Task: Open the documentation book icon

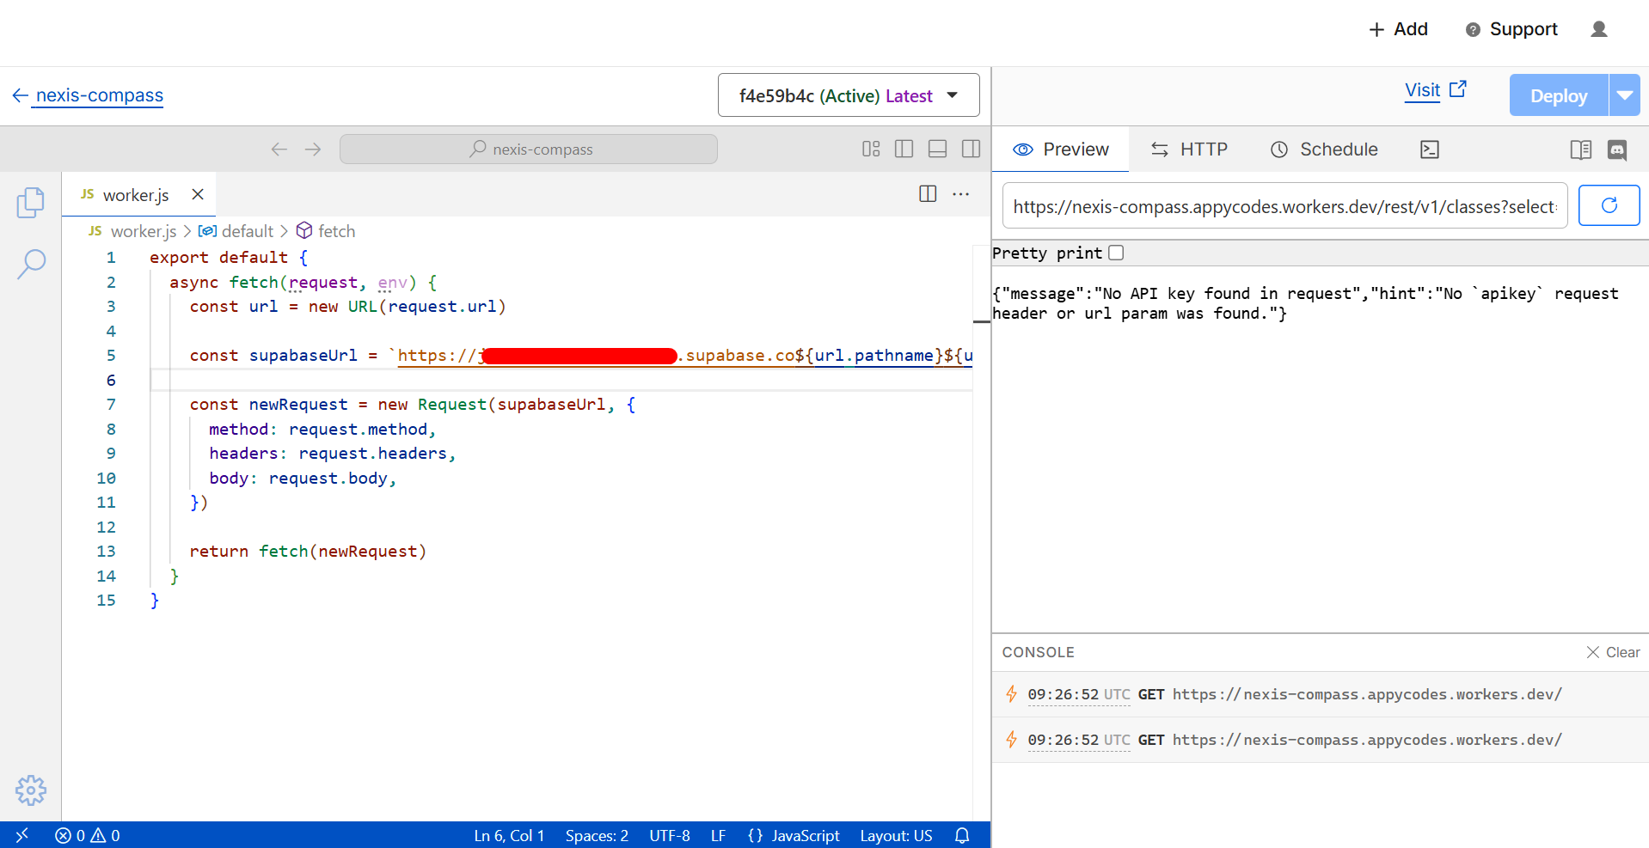Action: 1580,149
